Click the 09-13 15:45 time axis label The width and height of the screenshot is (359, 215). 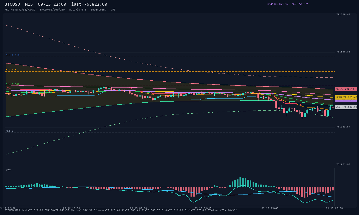pos(270,208)
